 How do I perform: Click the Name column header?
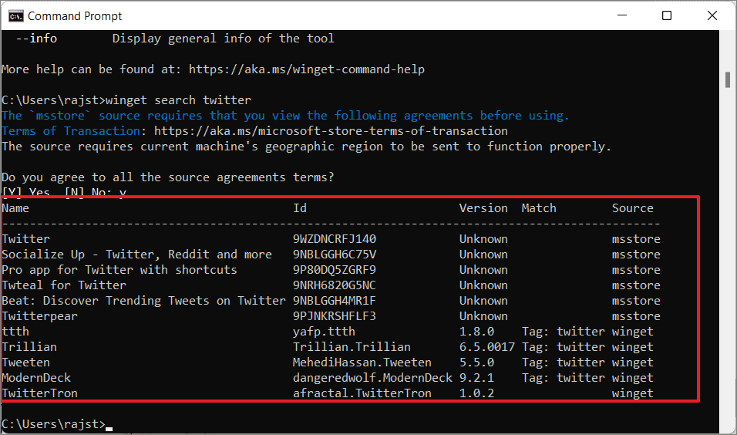(x=15, y=208)
